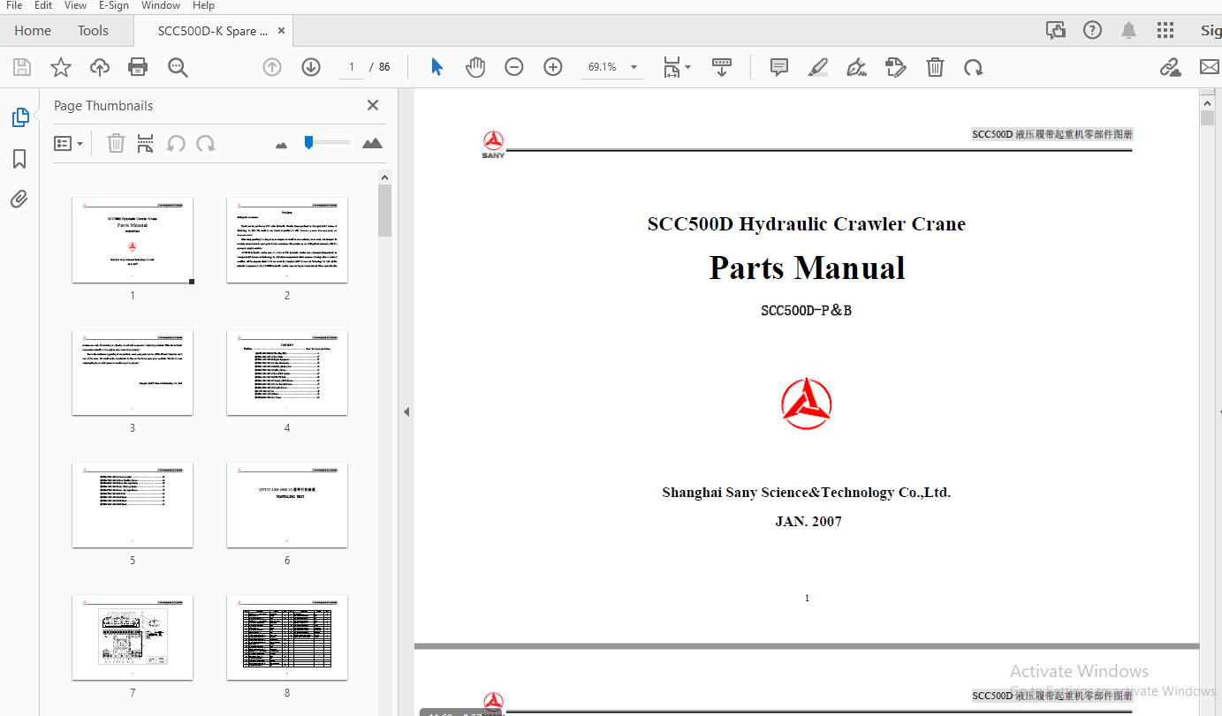Select the Highlight text pen tool

(818, 67)
